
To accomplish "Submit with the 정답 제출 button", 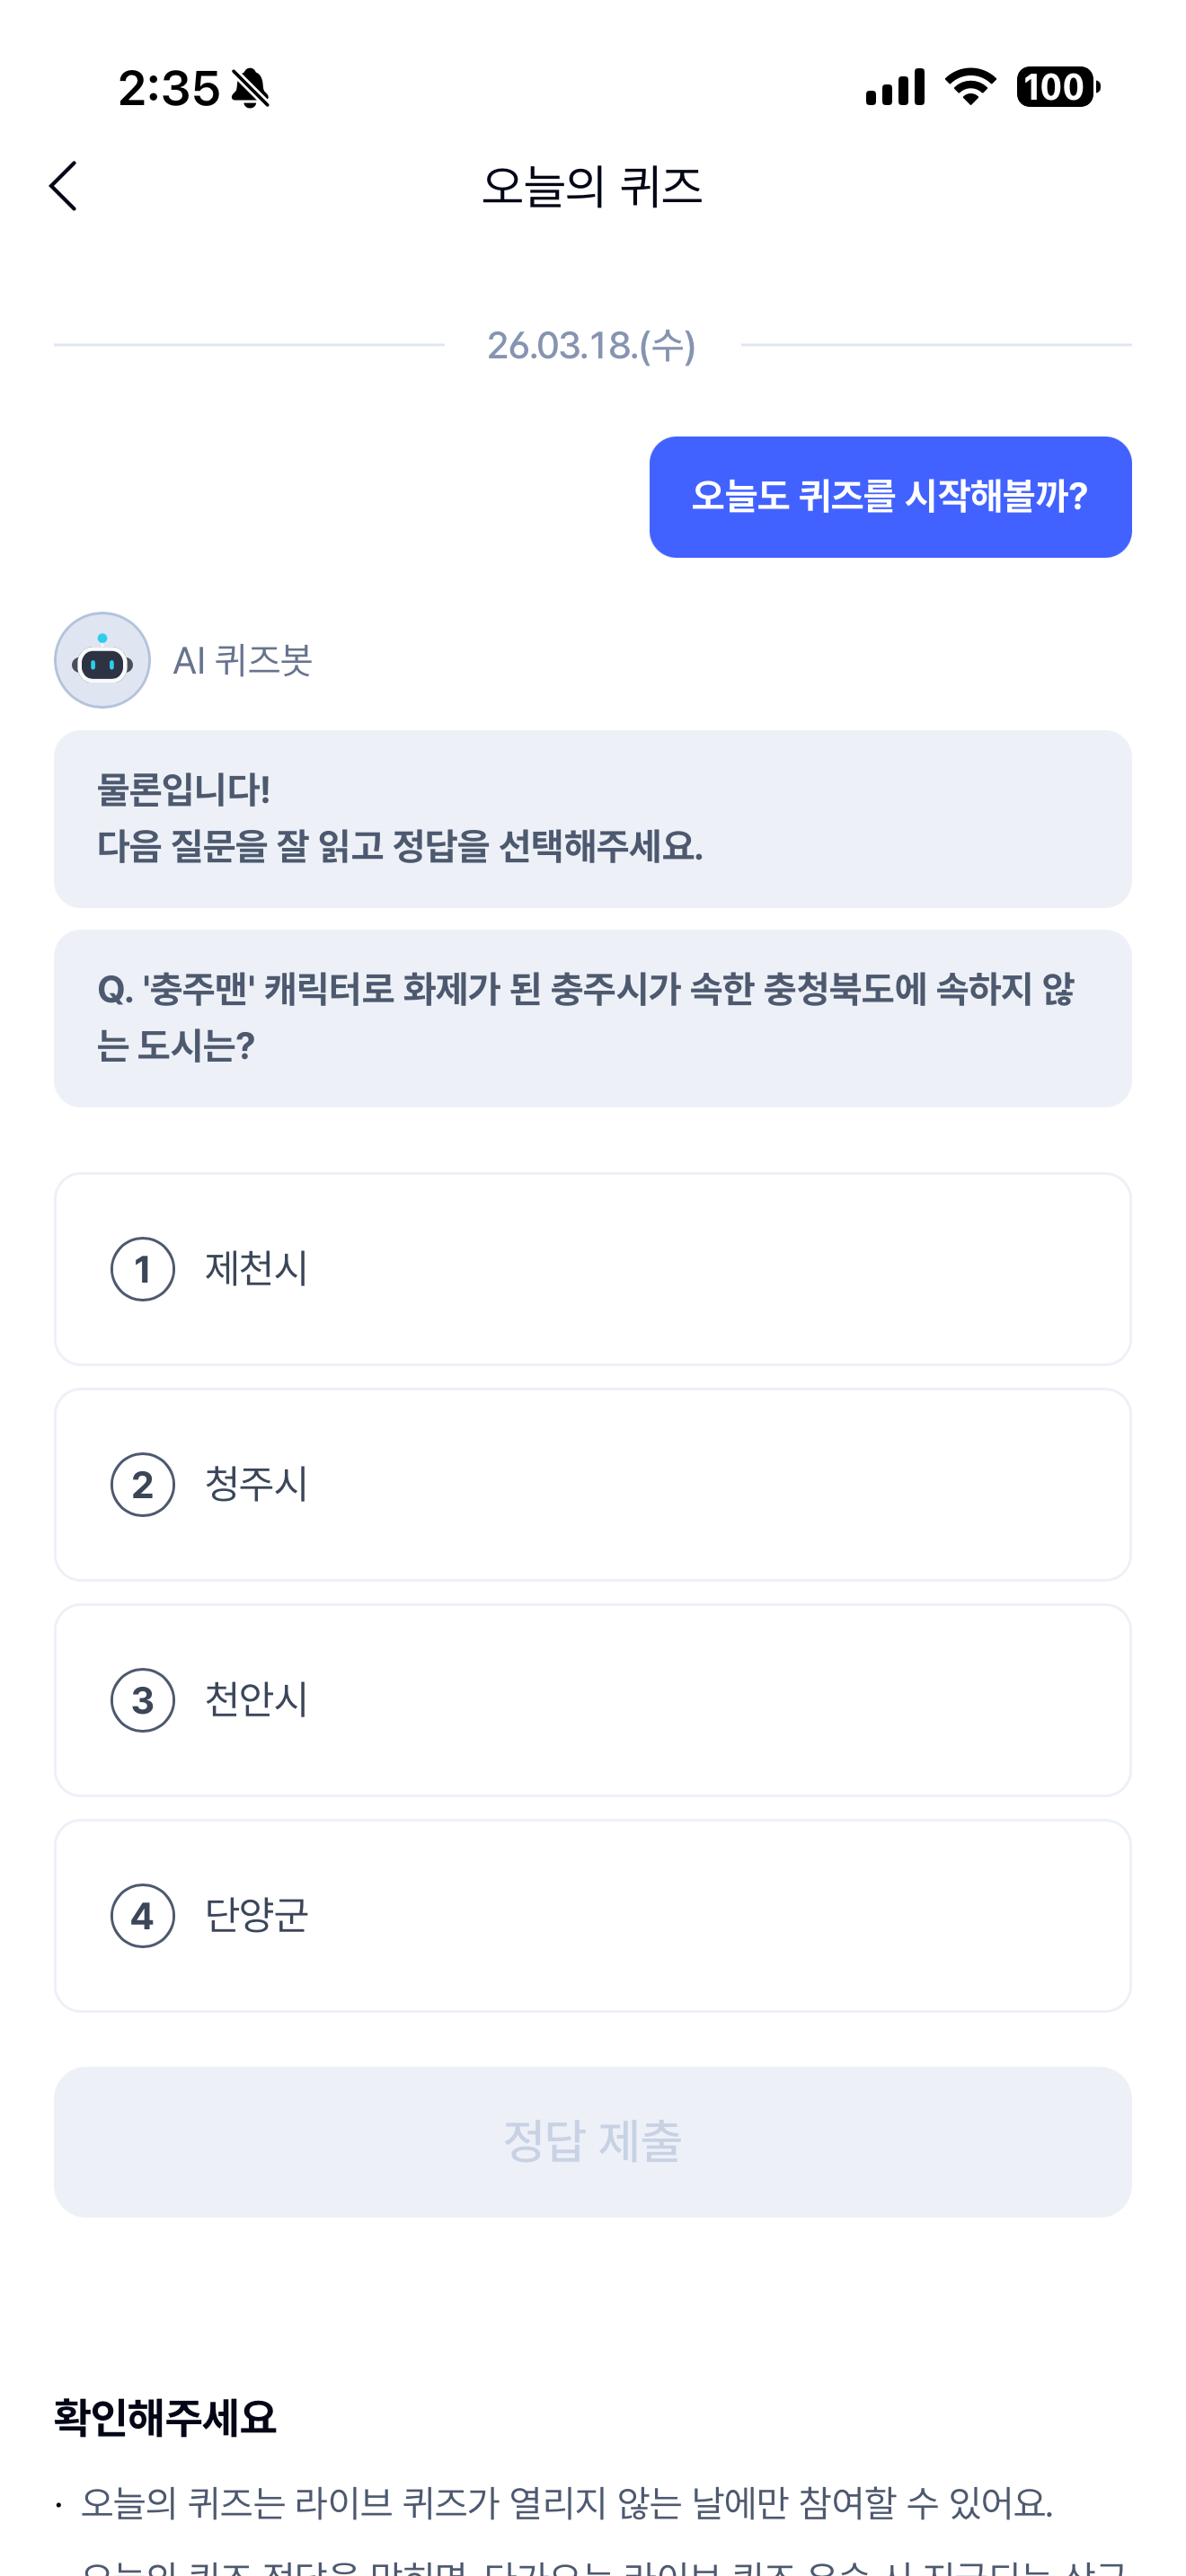I will click(x=593, y=2142).
